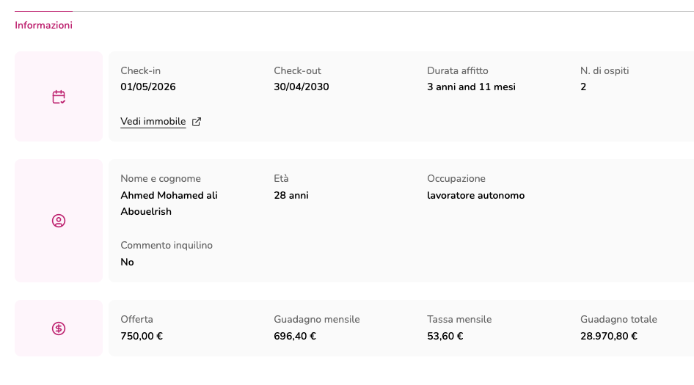Click the external link icon beside Vedi immobile
Image resolution: width=694 pixels, height=385 pixels.
(x=197, y=122)
